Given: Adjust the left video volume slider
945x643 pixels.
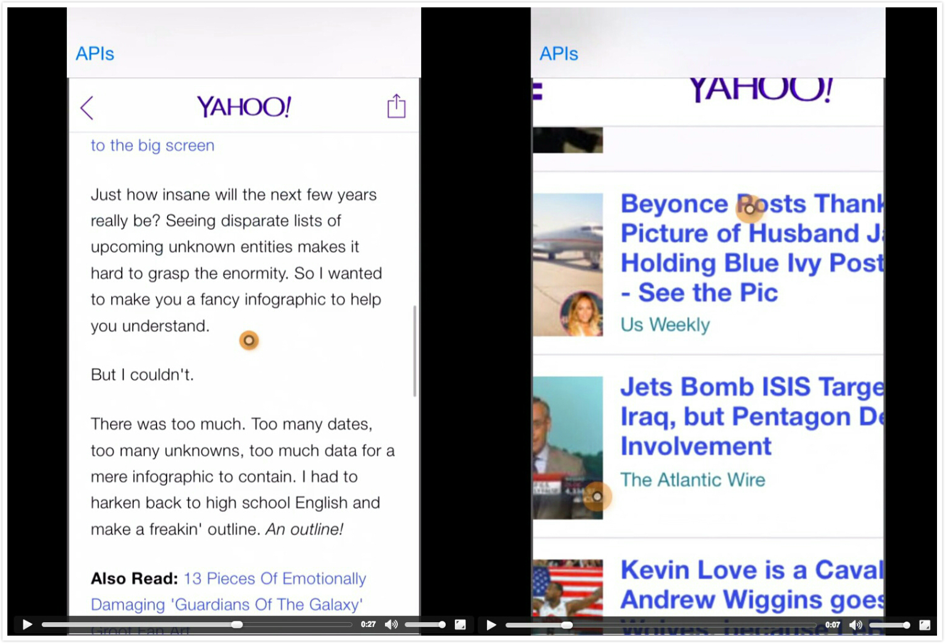Looking at the screenshot, I should coord(425,625).
